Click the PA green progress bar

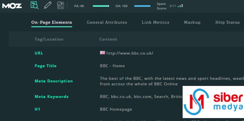click(101, 6)
